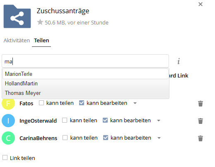
Task: Enable 'kann teilen' for CarinaBehrens
Action: point(65,138)
